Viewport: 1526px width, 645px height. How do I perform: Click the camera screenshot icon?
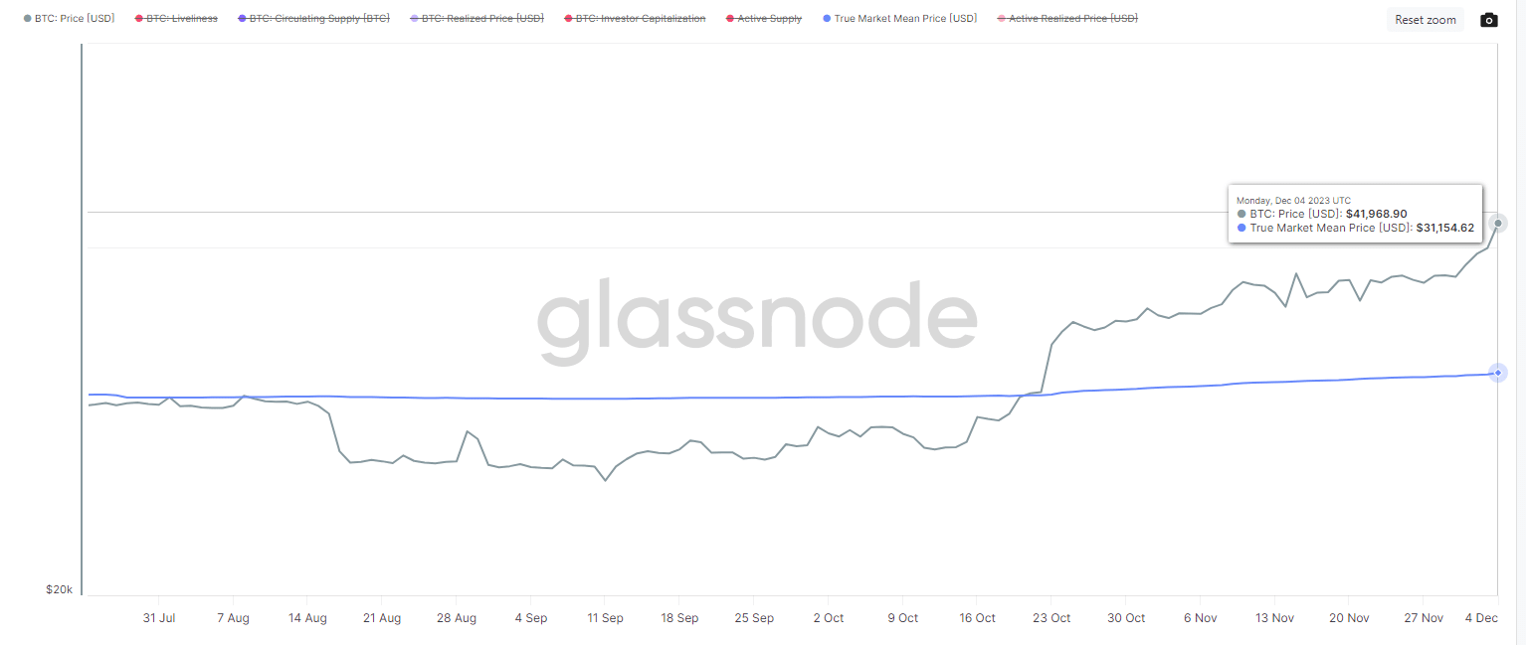1488,20
